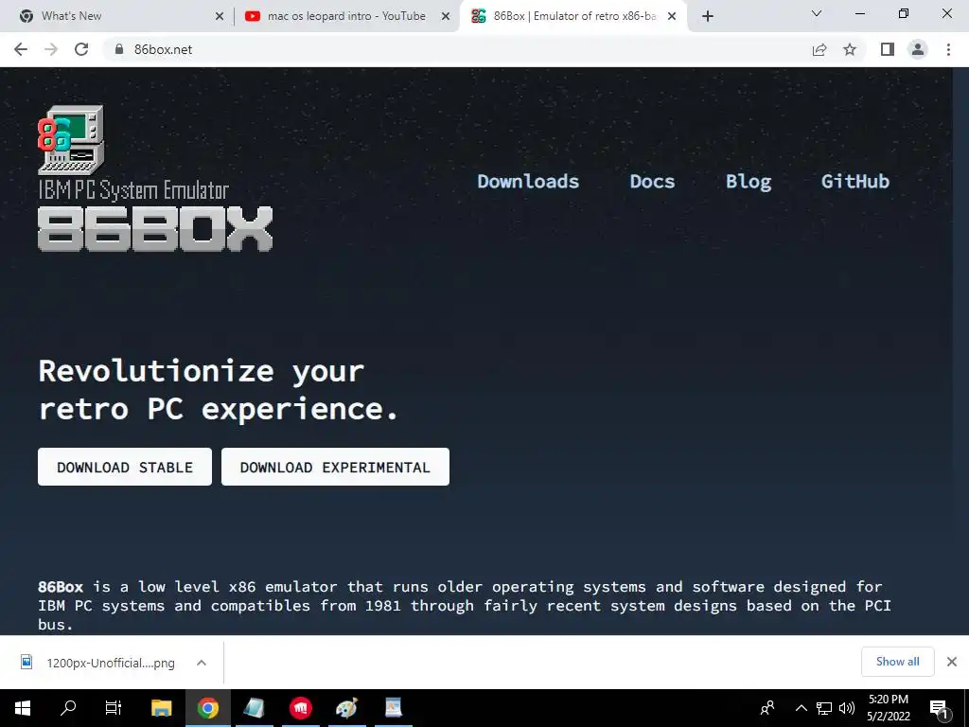Click the Chrome taskbar icon
Viewport: 969px width, 727px height.
(x=207, y=708)
